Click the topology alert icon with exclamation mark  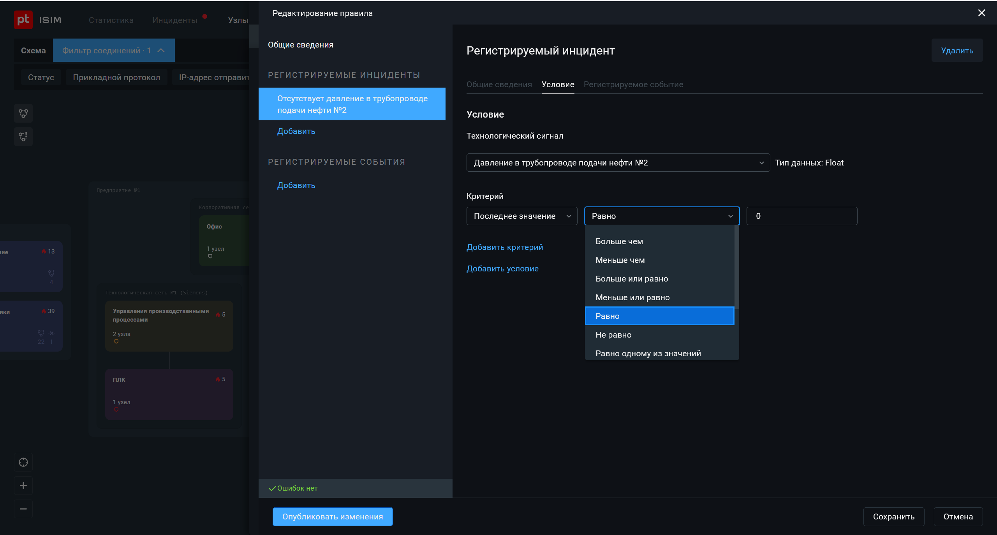coord(23,137)
